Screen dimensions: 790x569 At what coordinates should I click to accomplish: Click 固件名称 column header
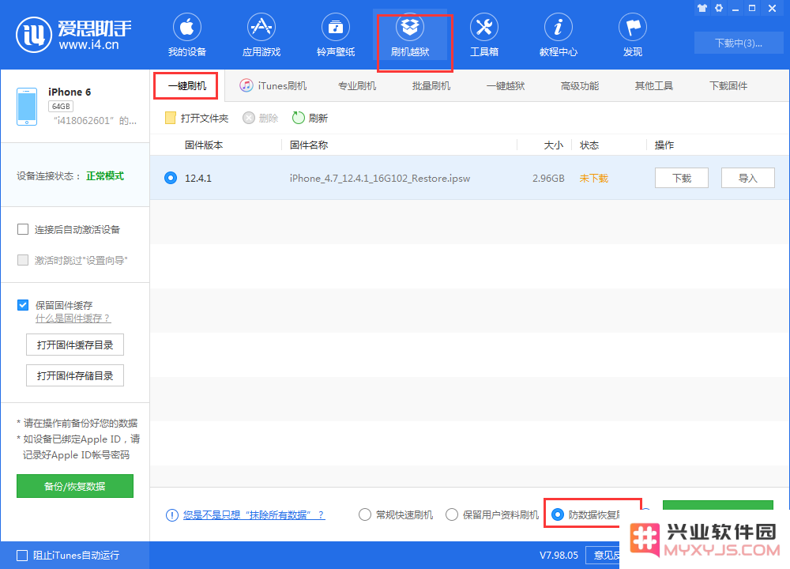[309, 145]
